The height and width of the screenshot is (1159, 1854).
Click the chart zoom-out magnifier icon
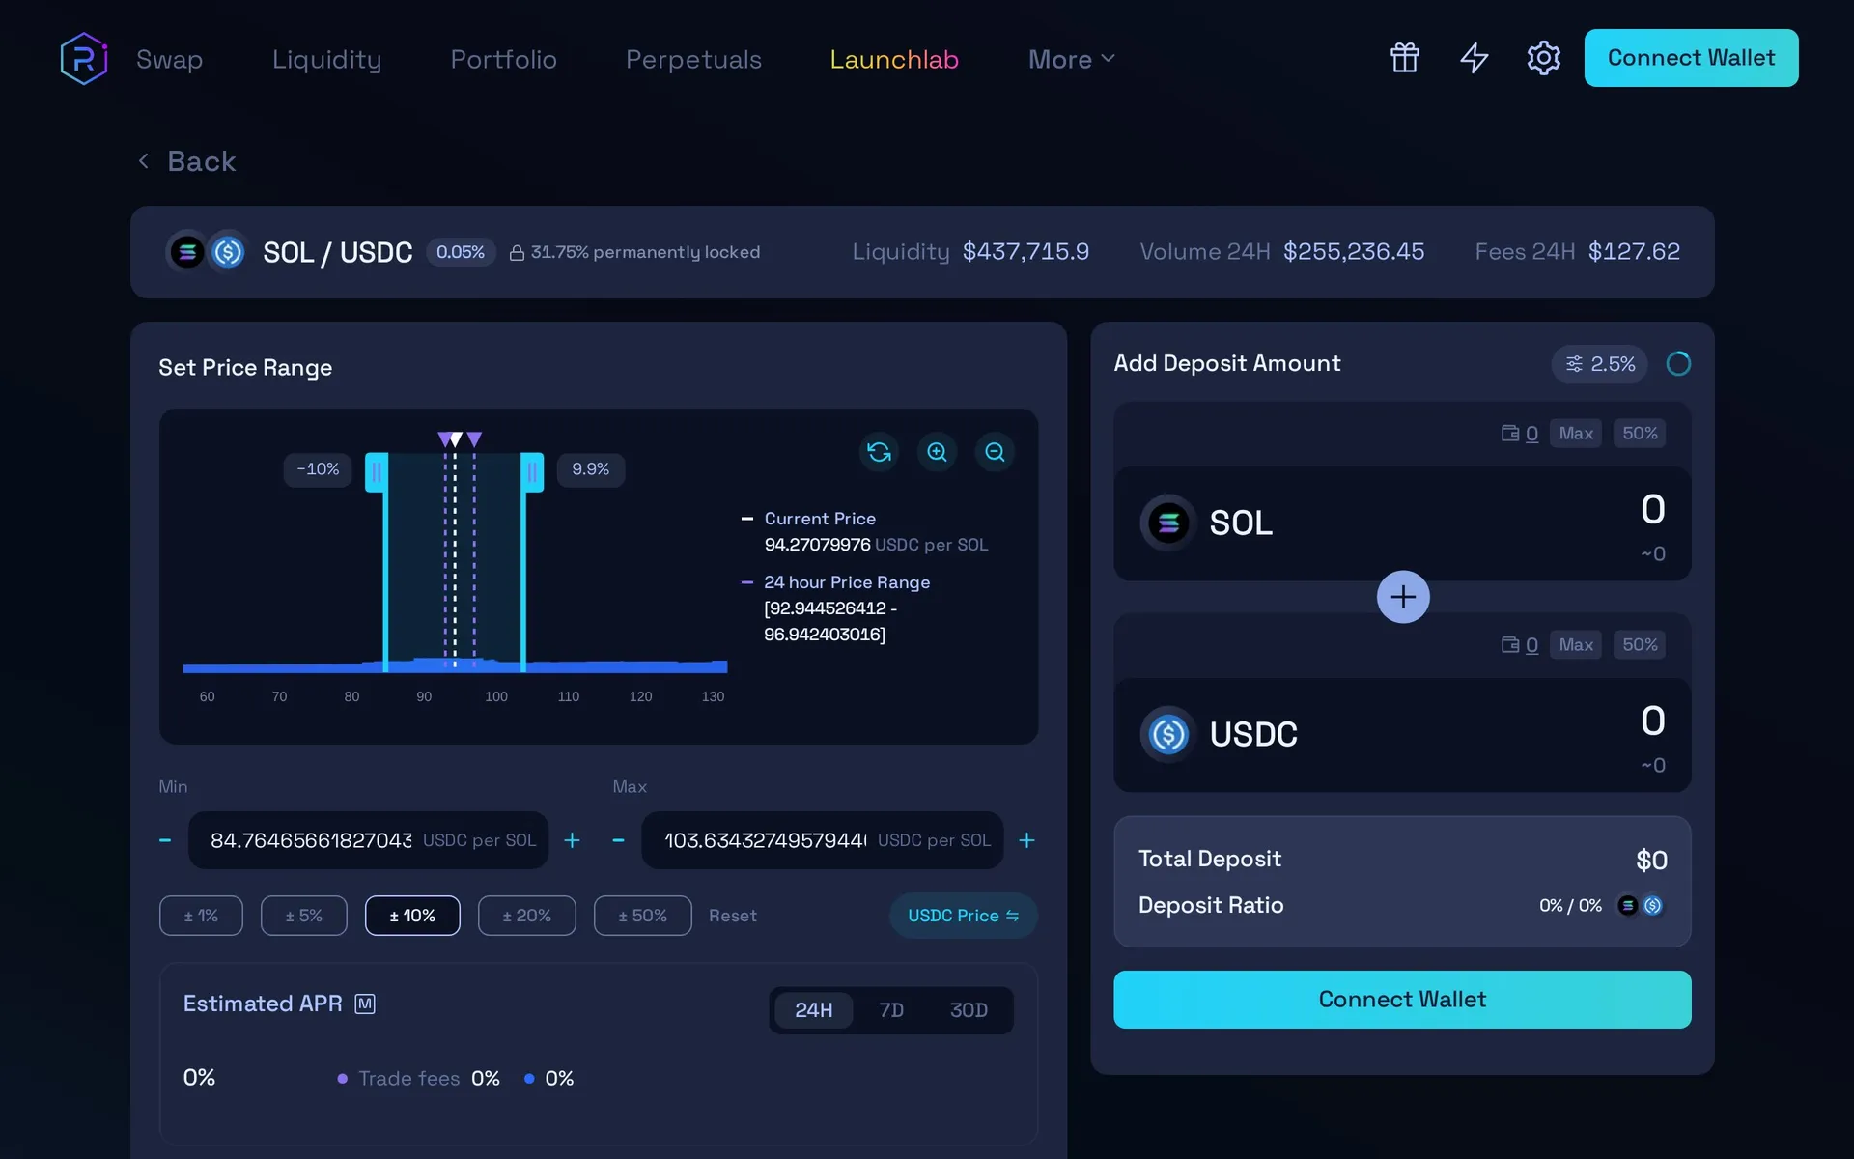tap(995, 452)
